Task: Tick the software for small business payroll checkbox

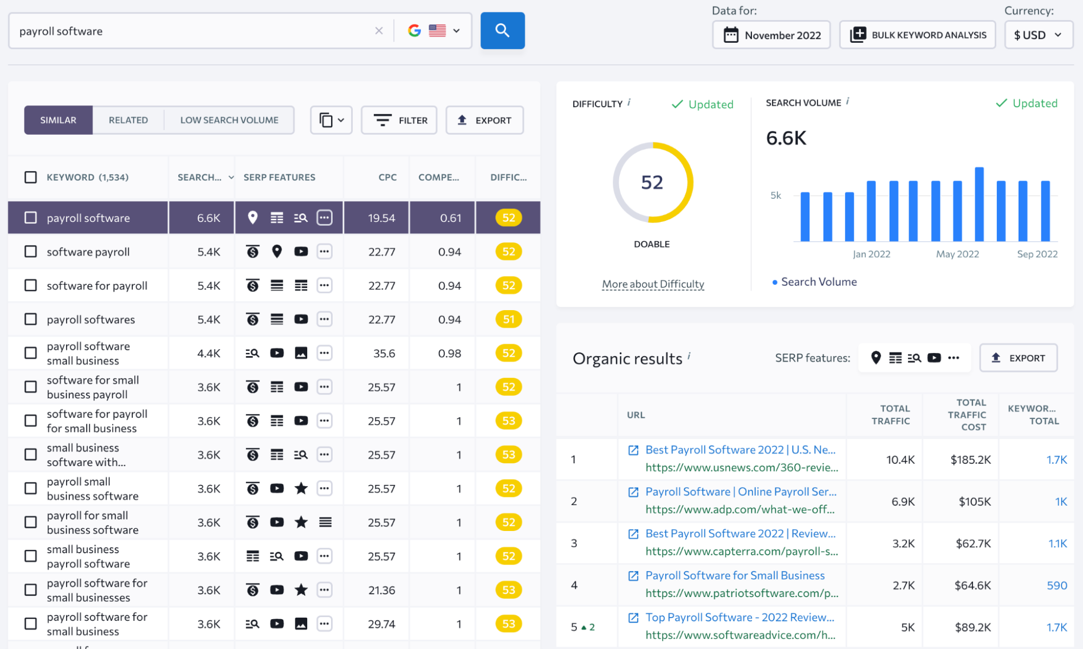Action: coord(31,387)
